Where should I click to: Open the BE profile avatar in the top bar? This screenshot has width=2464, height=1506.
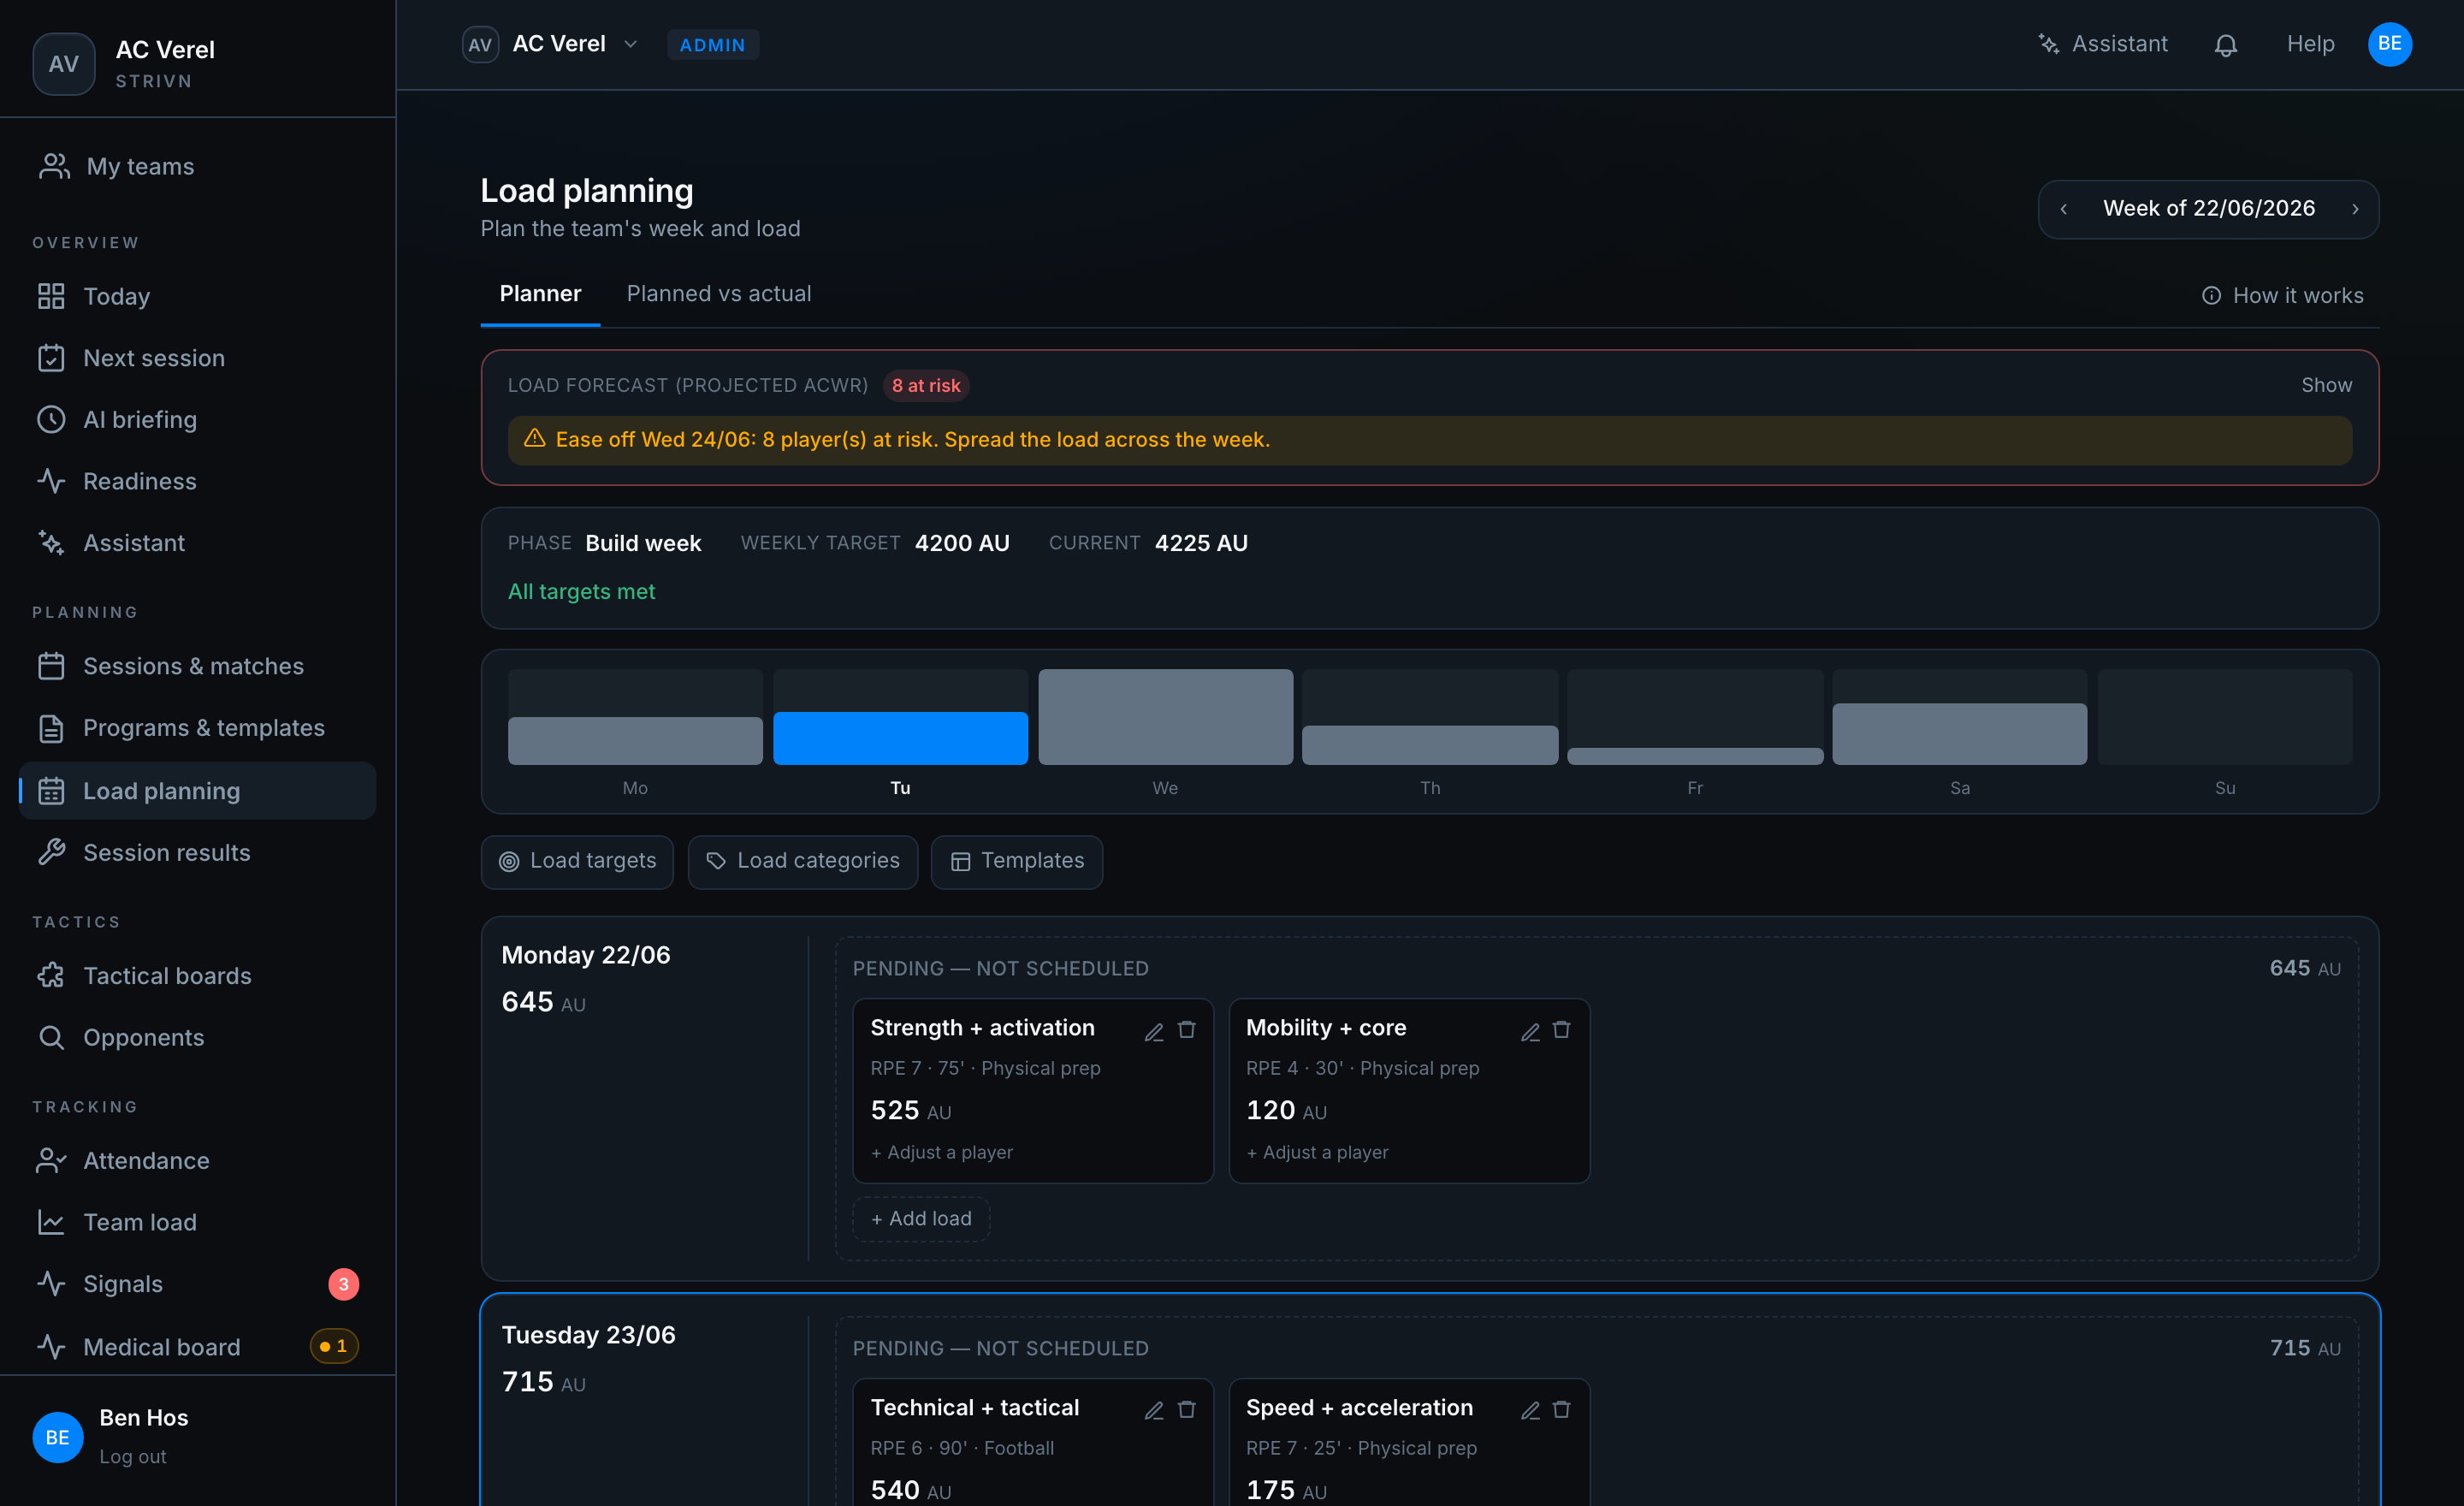[2389, 44]
